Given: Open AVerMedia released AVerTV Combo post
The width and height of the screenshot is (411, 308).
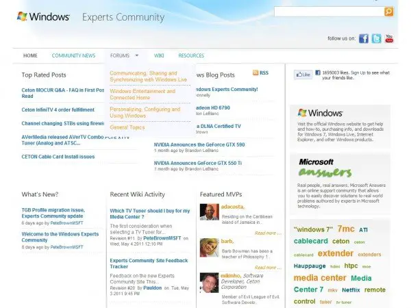Looking at the screenshot, I should 75,140.
